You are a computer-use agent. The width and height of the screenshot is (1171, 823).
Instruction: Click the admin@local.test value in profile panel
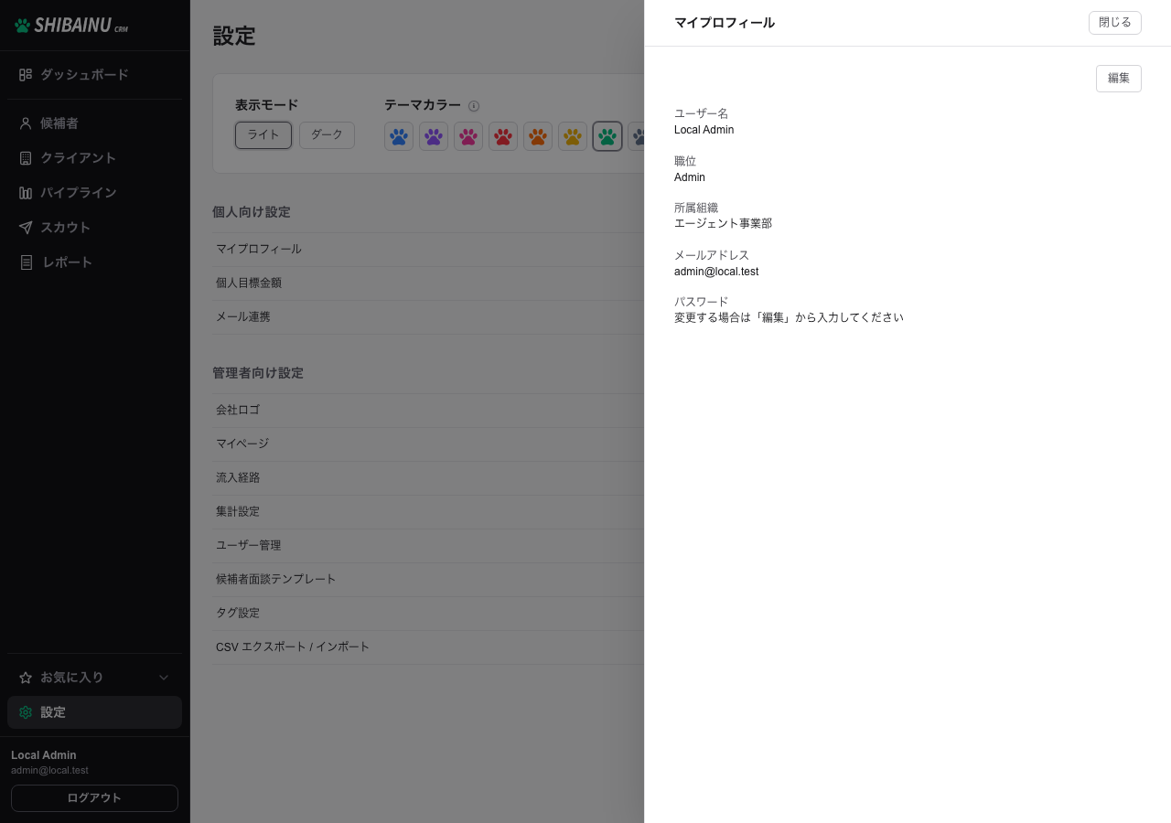point(716,272)
